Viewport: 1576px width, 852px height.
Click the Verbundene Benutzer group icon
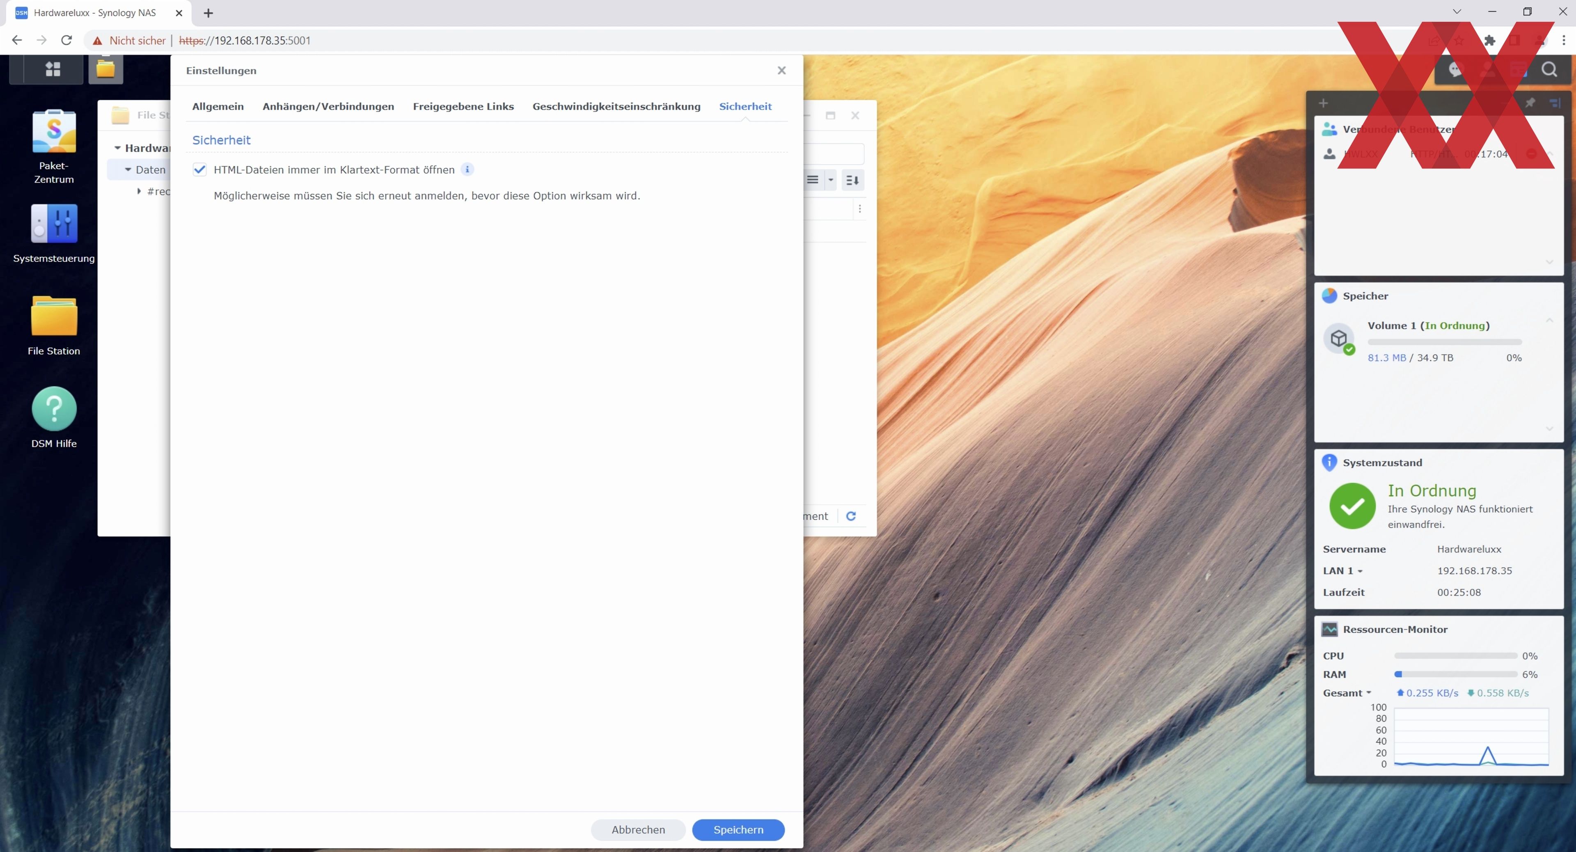click(x=1329, y=129)
